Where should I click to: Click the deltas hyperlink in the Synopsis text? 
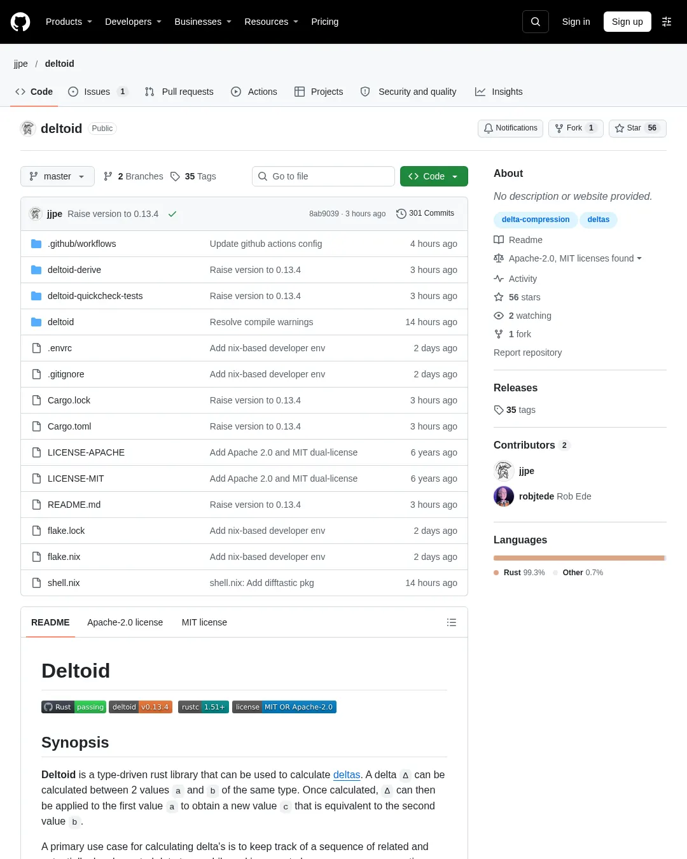tap(347, 774)
